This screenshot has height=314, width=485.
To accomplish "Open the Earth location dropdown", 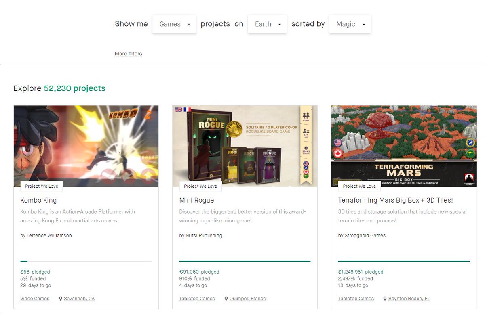I will point(267,24).
